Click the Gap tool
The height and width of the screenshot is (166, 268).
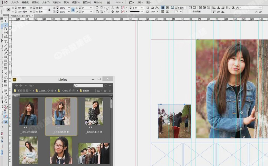(6, 33)
